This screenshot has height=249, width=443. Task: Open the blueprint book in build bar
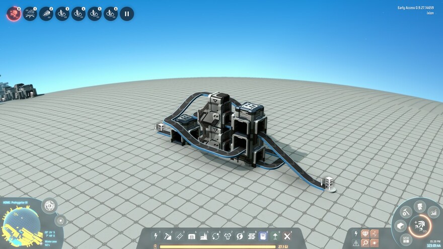pos(263,236)
